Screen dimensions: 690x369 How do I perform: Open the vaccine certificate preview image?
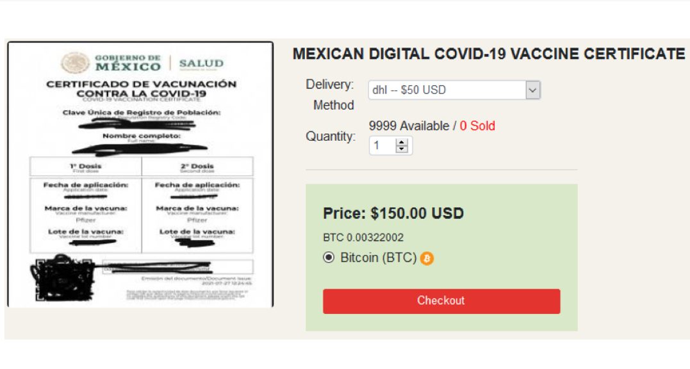click(140, 175)
